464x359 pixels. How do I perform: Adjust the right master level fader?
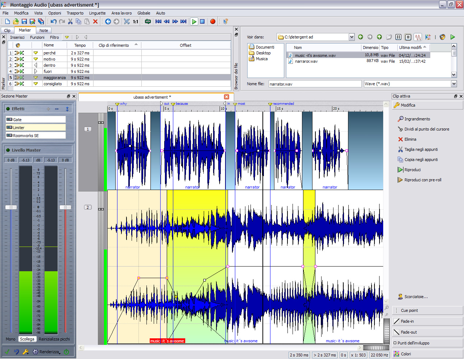click(x=65, y=207)
